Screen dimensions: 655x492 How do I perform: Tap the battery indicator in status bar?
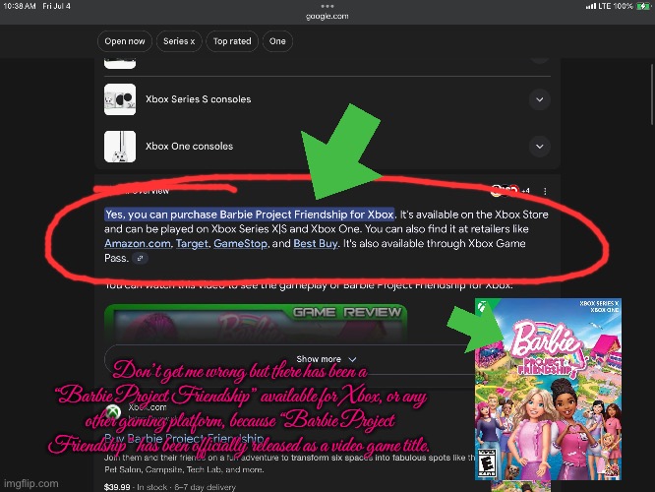pyautogui.click(x=643, y=6)
